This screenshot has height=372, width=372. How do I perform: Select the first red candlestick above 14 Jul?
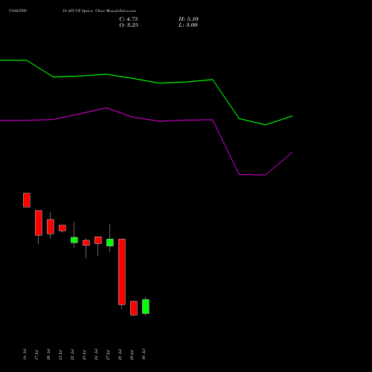(27, 200)
